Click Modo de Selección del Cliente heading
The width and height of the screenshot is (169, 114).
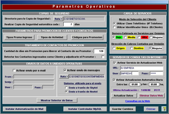[138, 19]
